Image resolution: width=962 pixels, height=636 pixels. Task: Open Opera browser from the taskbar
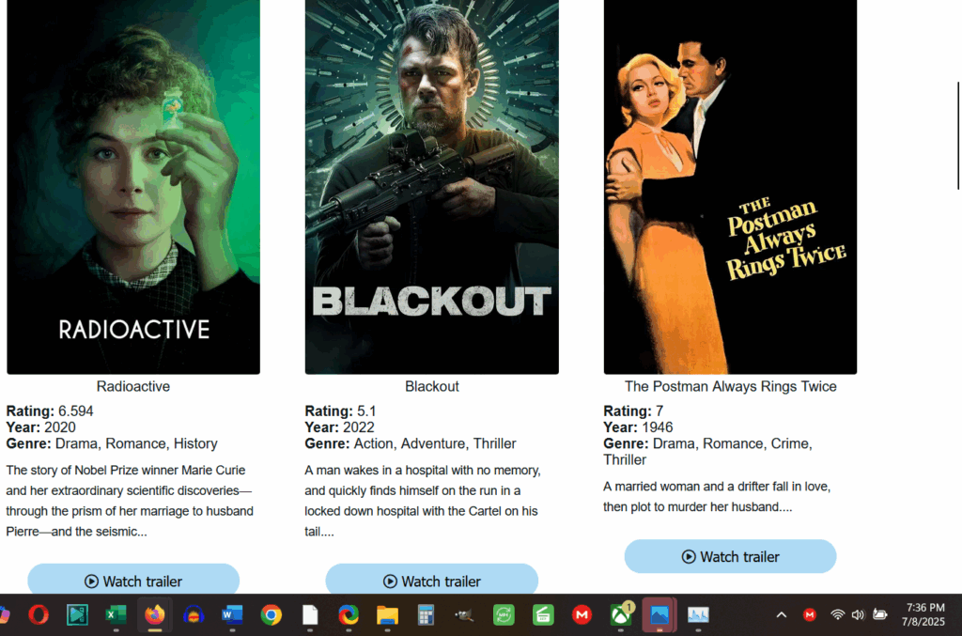(39, 613)
